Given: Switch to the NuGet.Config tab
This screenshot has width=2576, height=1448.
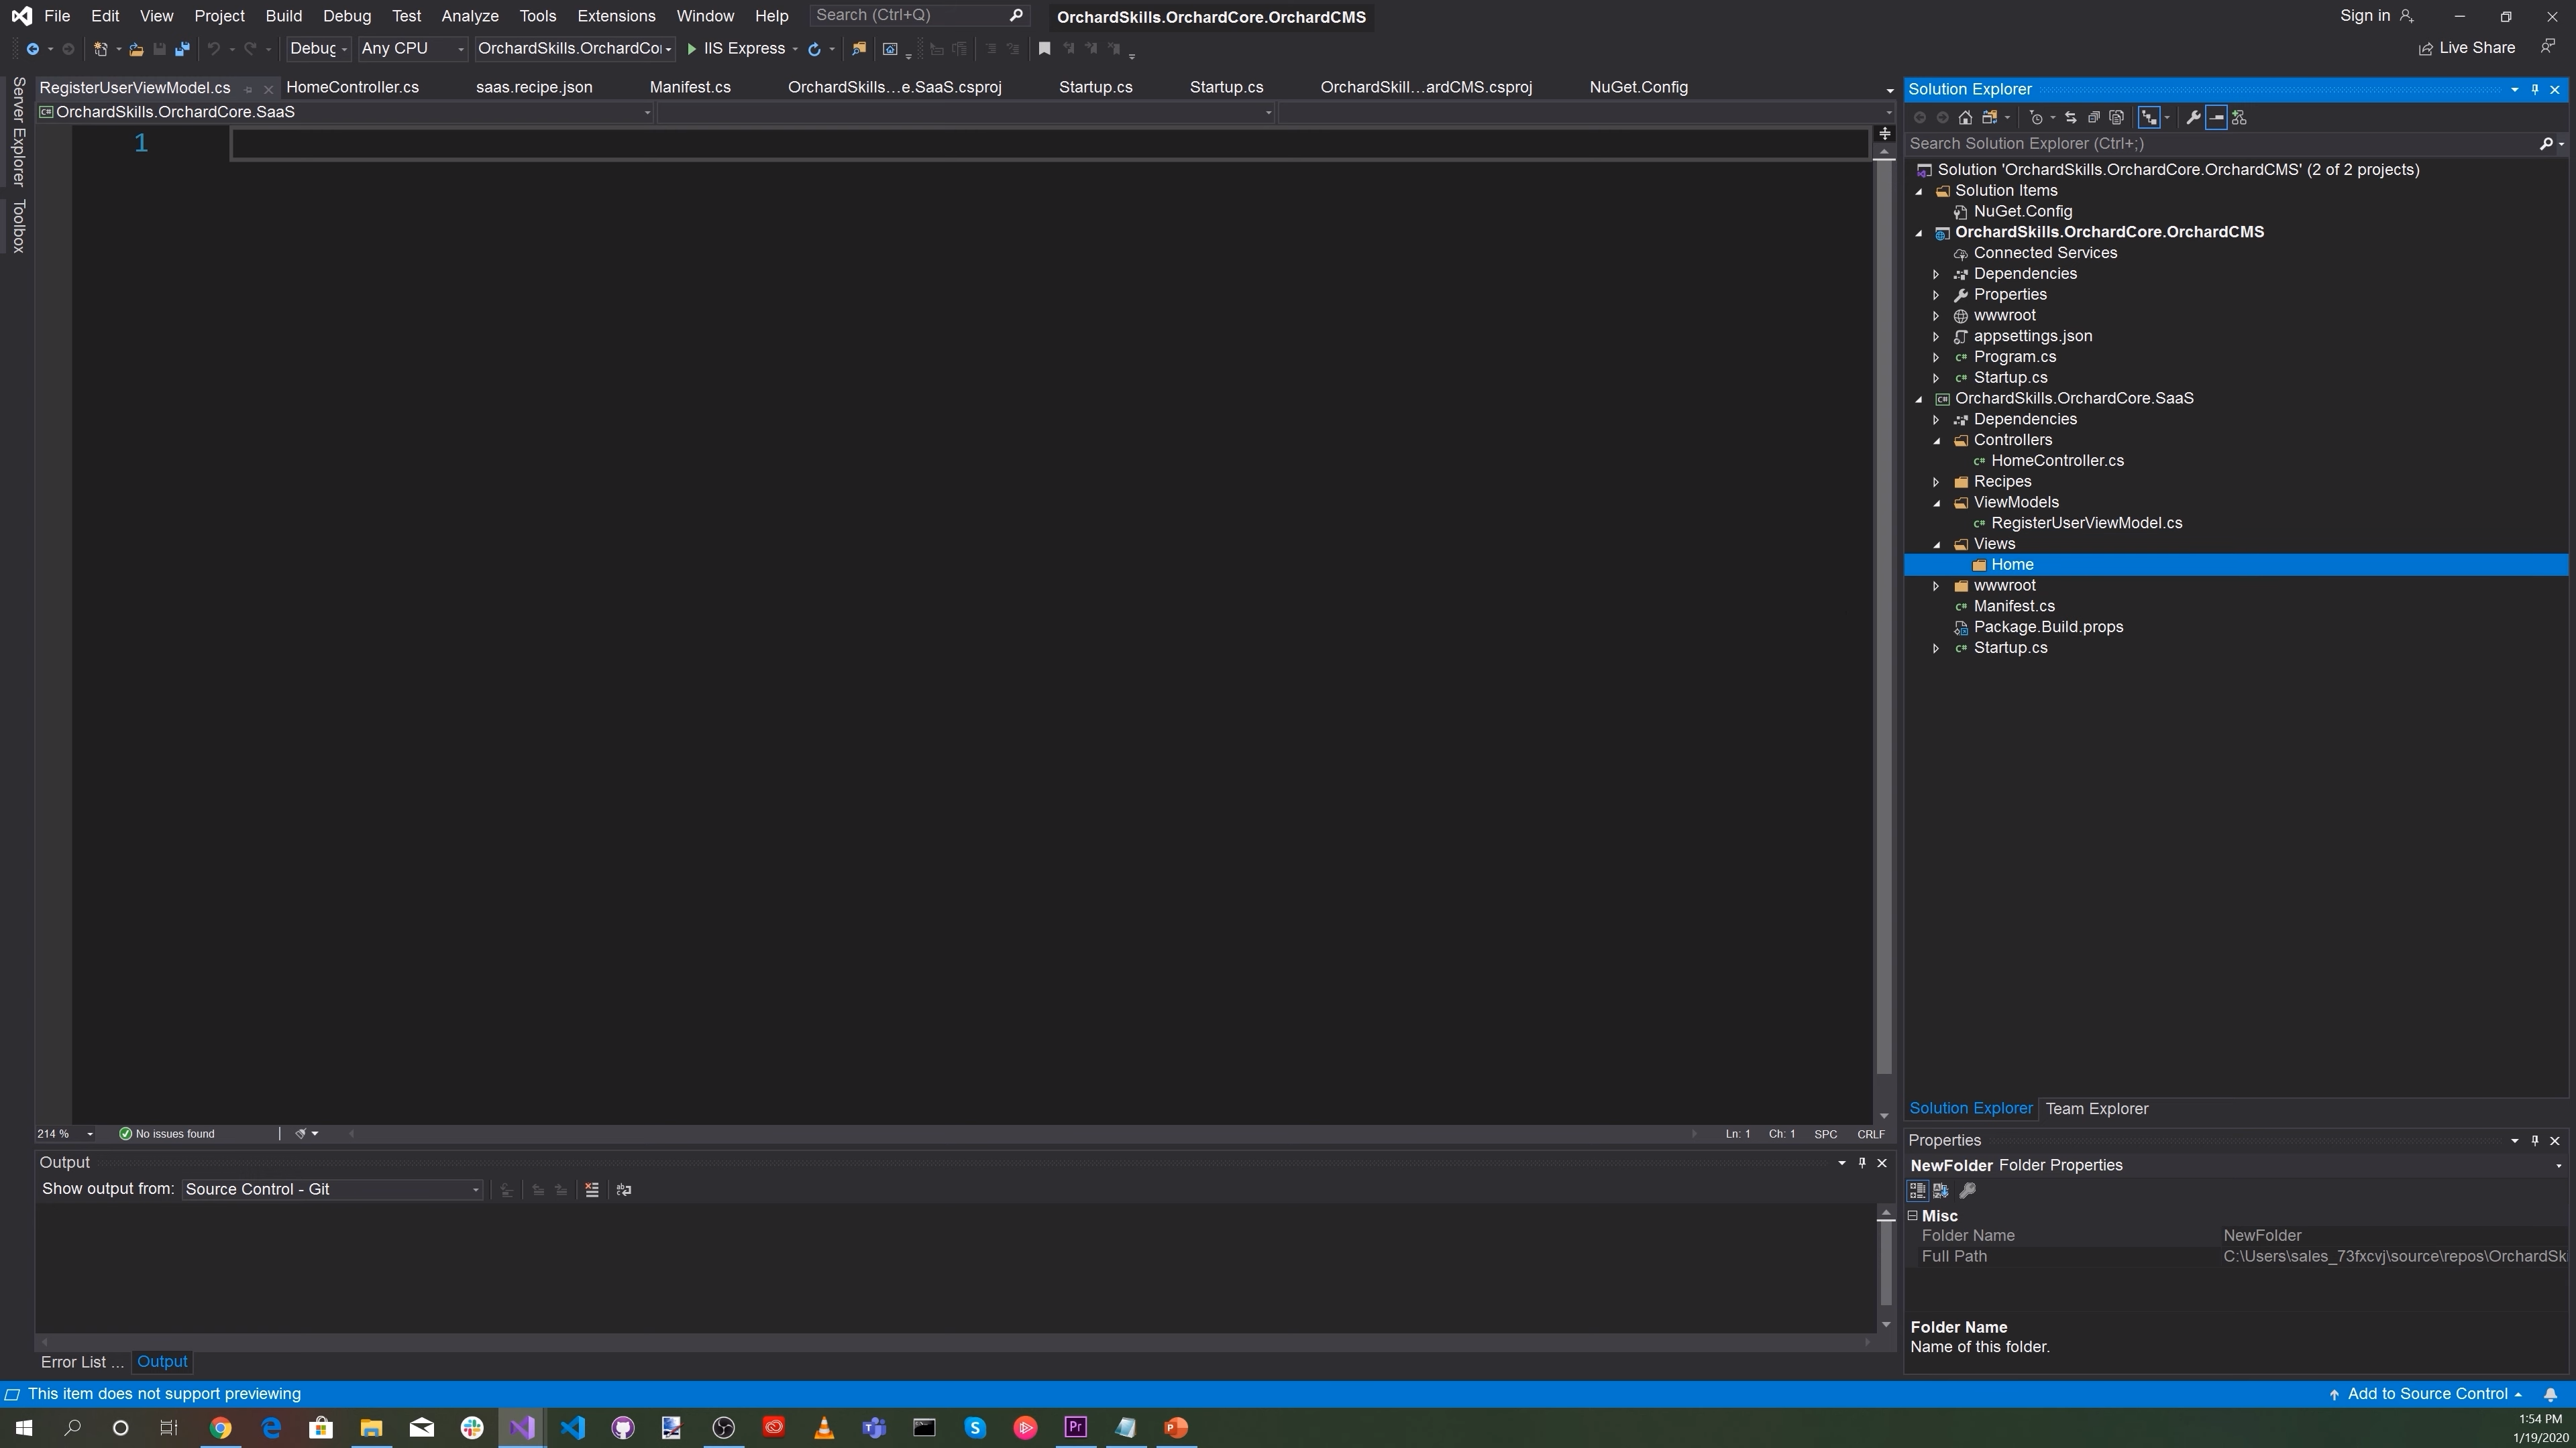Looking at the screenshot, I should tap(1638, 87).
